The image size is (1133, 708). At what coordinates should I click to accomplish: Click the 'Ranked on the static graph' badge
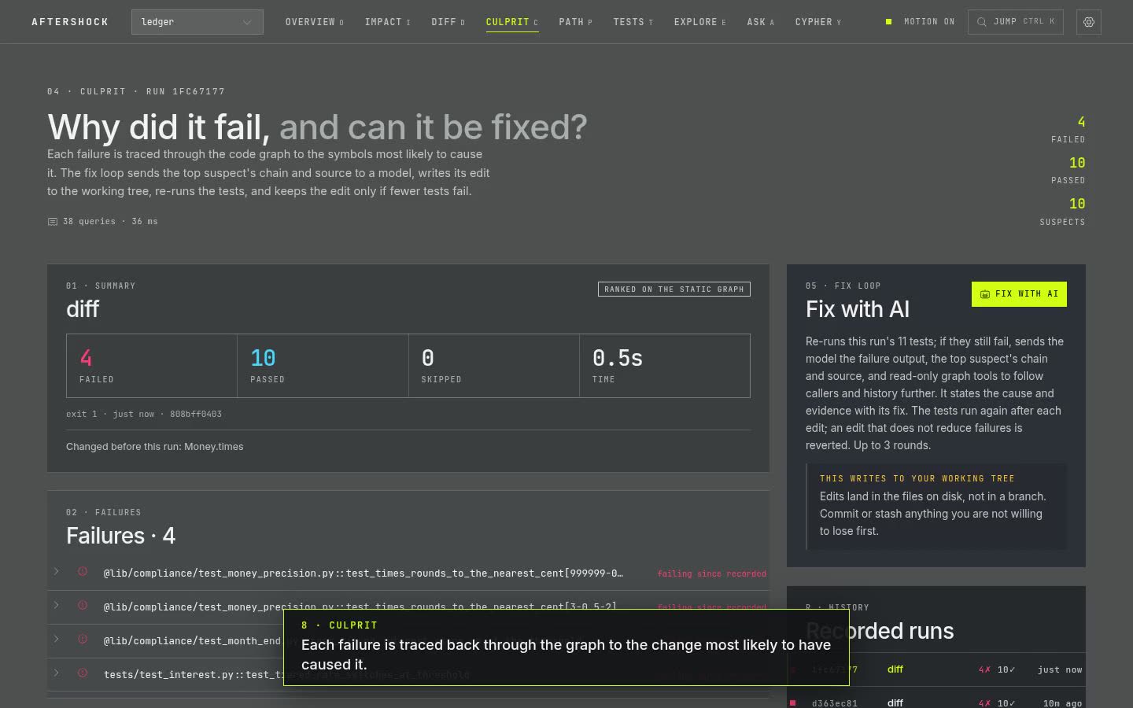click(674, 289)
